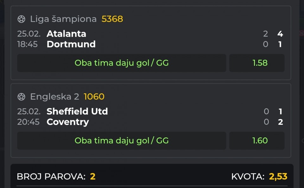Open the Sheffield Utd team name

pyautogui.click(x=77, y=111)
